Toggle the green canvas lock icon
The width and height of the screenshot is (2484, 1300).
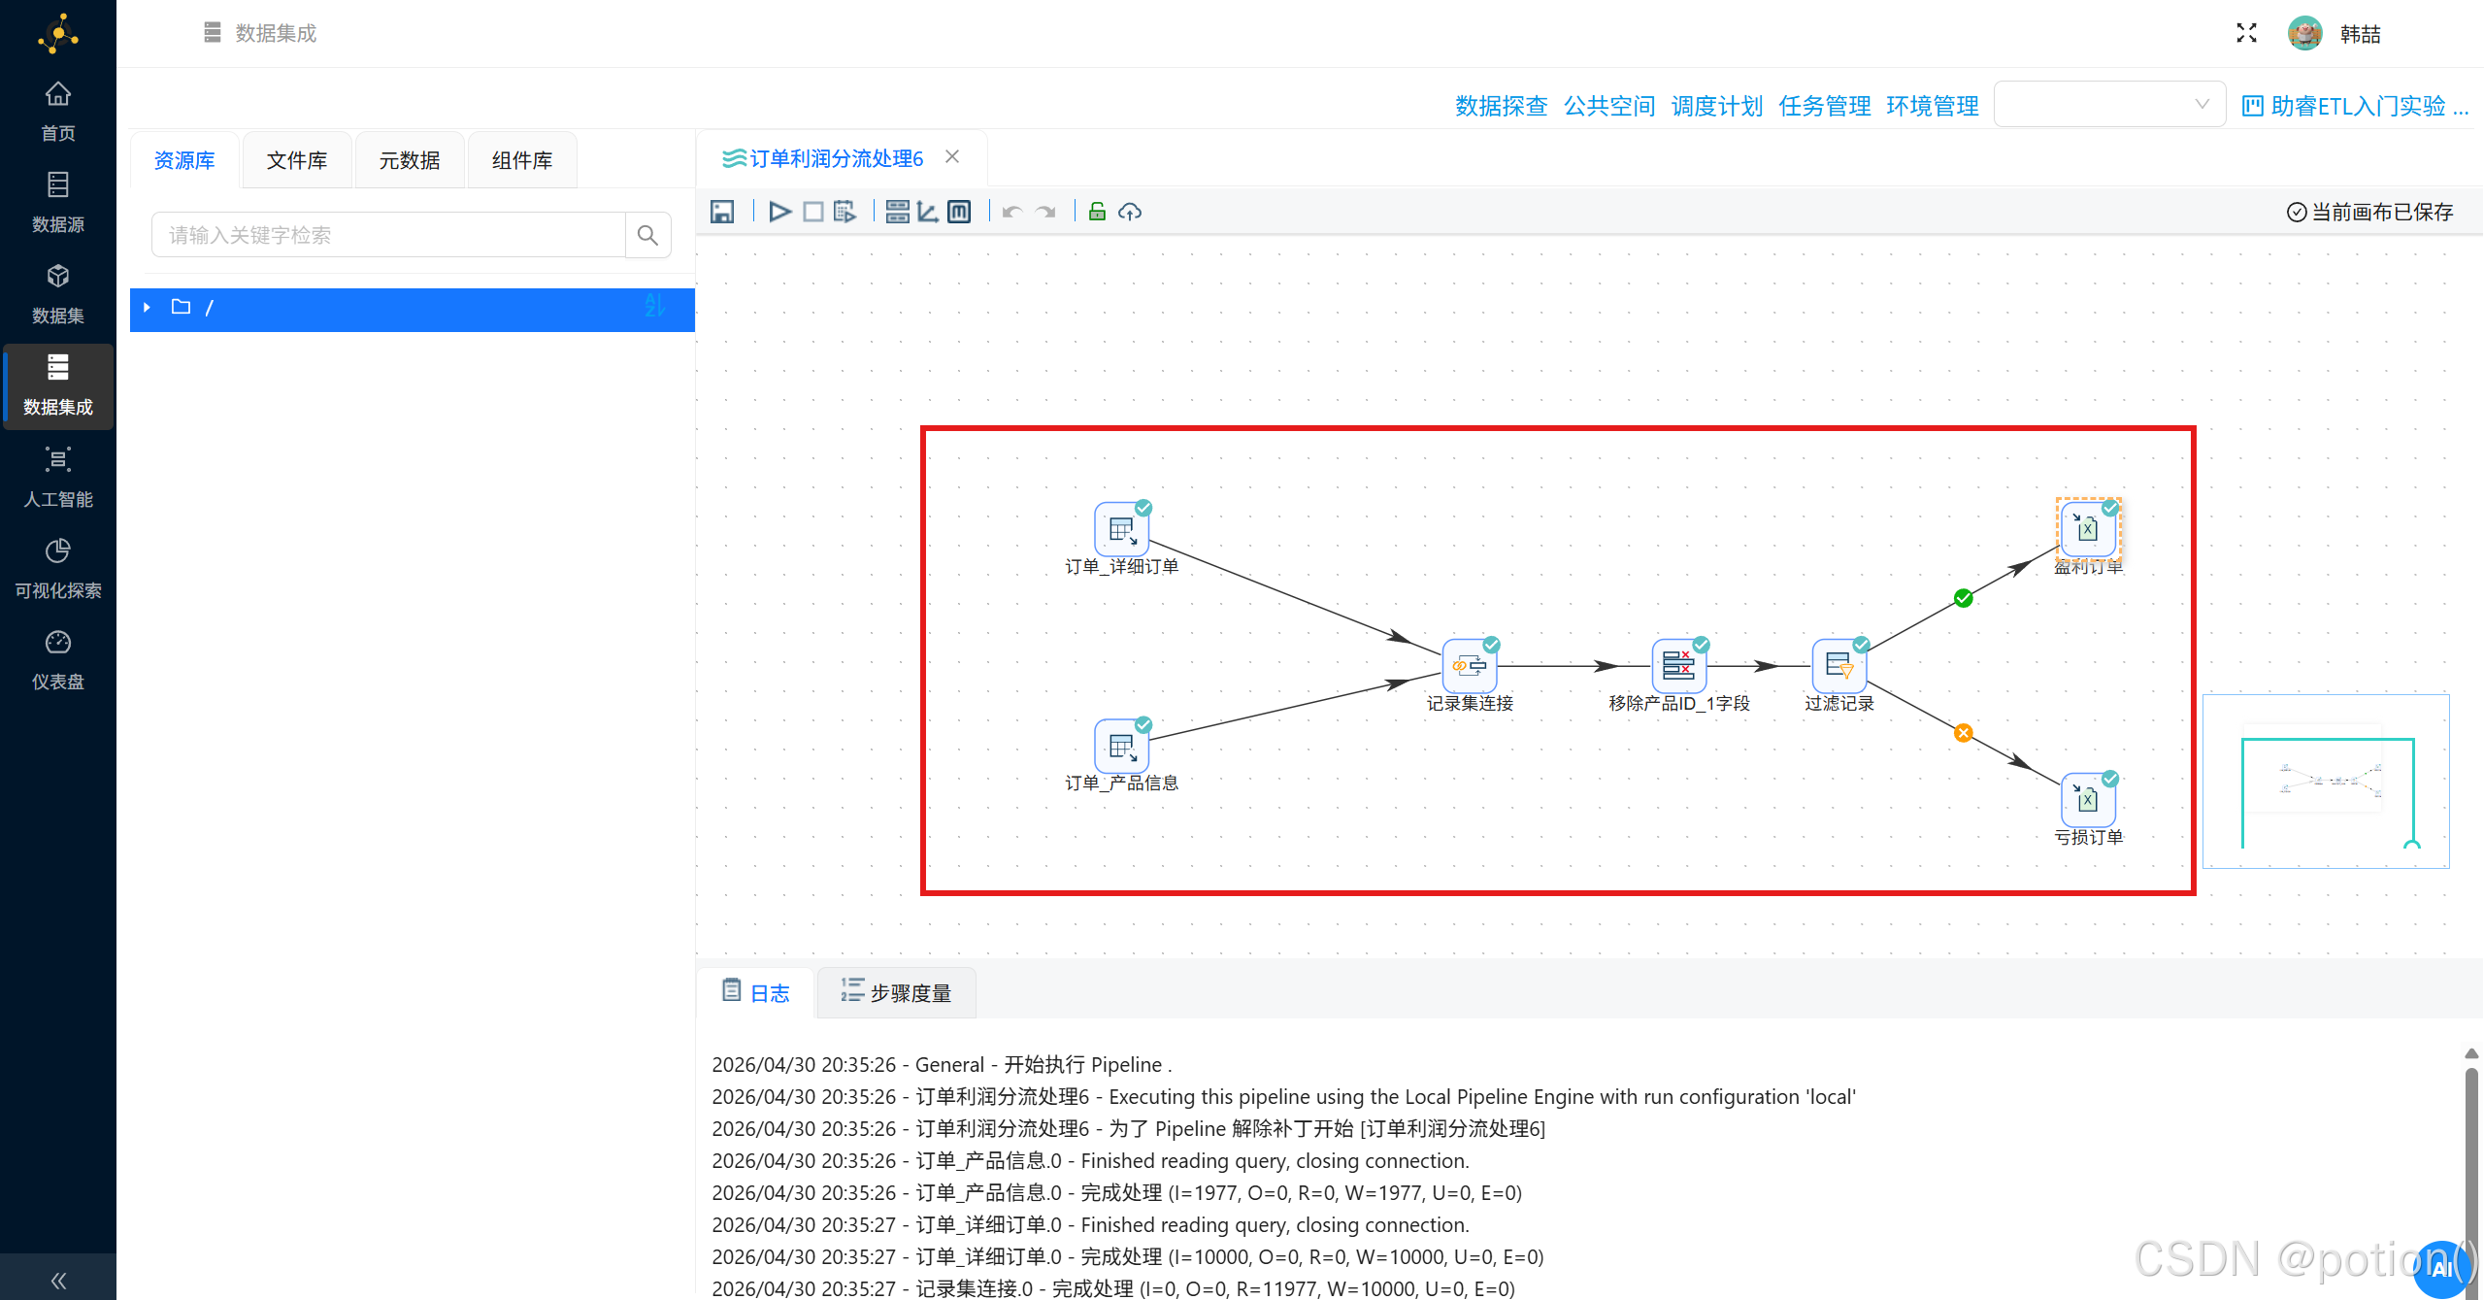pos(1095,211)
